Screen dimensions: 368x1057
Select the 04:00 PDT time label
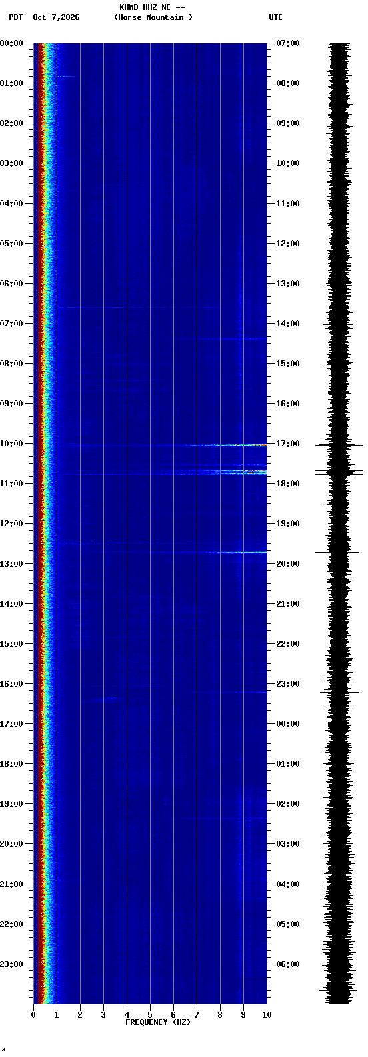(x=11, y=204)
